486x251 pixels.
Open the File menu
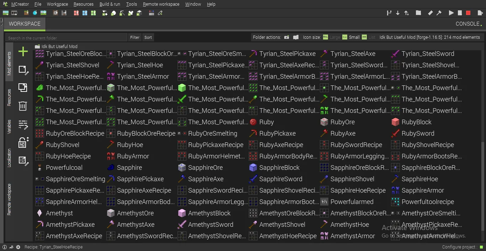pyautogui.click(x=38, y=4)
